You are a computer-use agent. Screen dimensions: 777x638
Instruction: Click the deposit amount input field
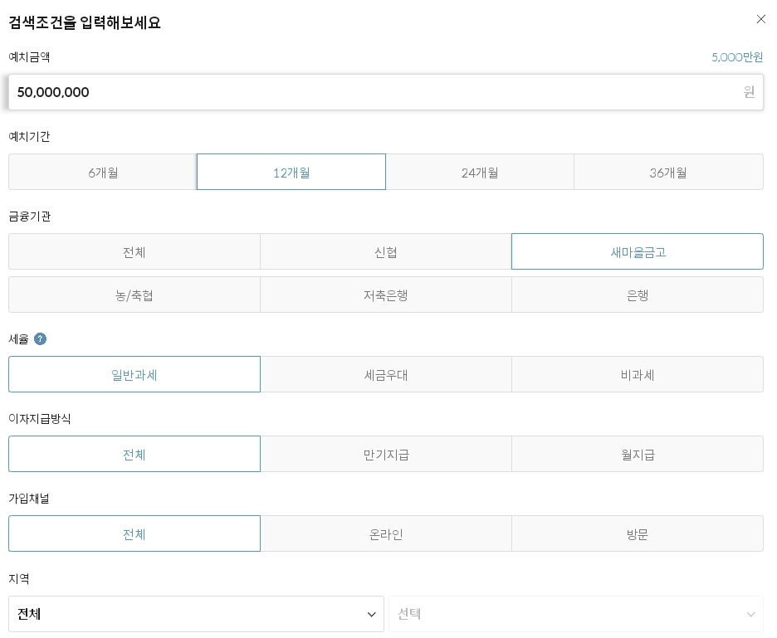click(385, 92)
